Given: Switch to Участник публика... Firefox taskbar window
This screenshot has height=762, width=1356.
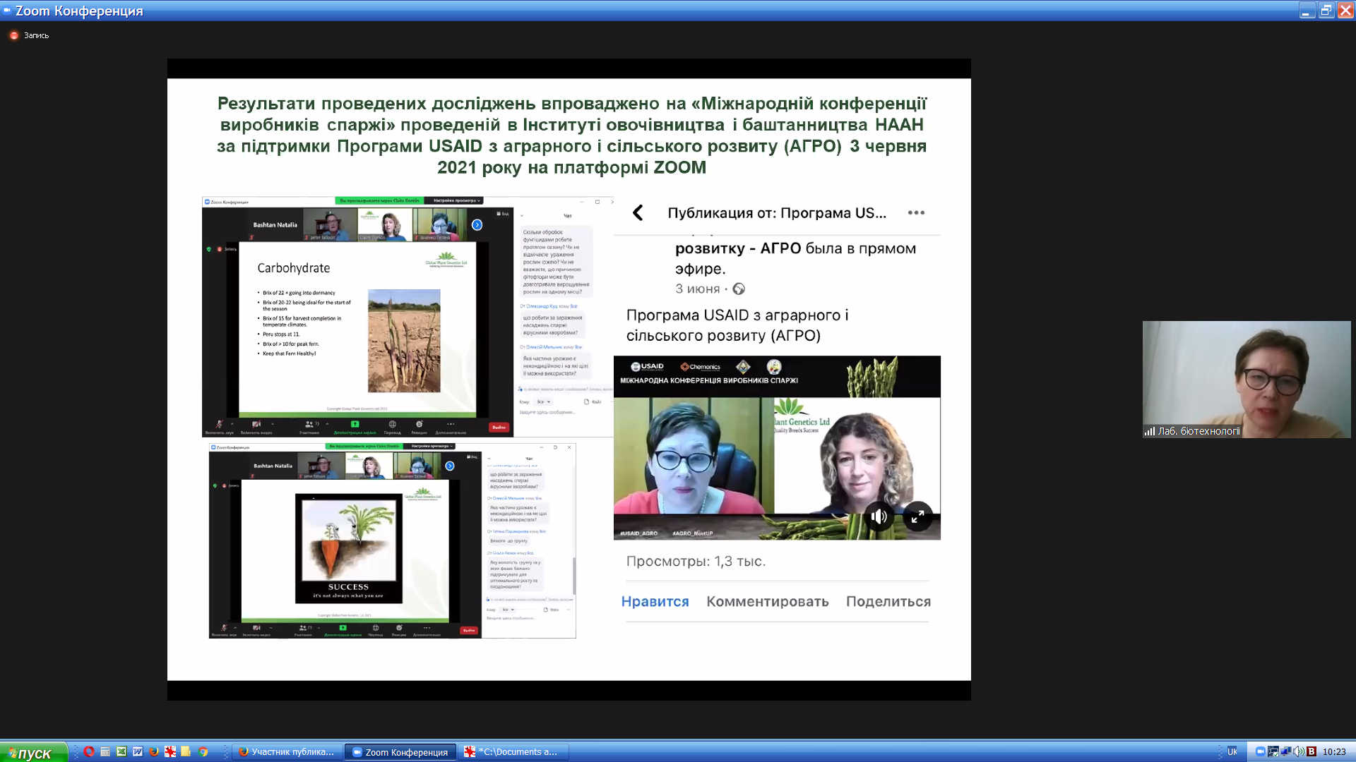Looking at the screenshot, I should point(288,752).
